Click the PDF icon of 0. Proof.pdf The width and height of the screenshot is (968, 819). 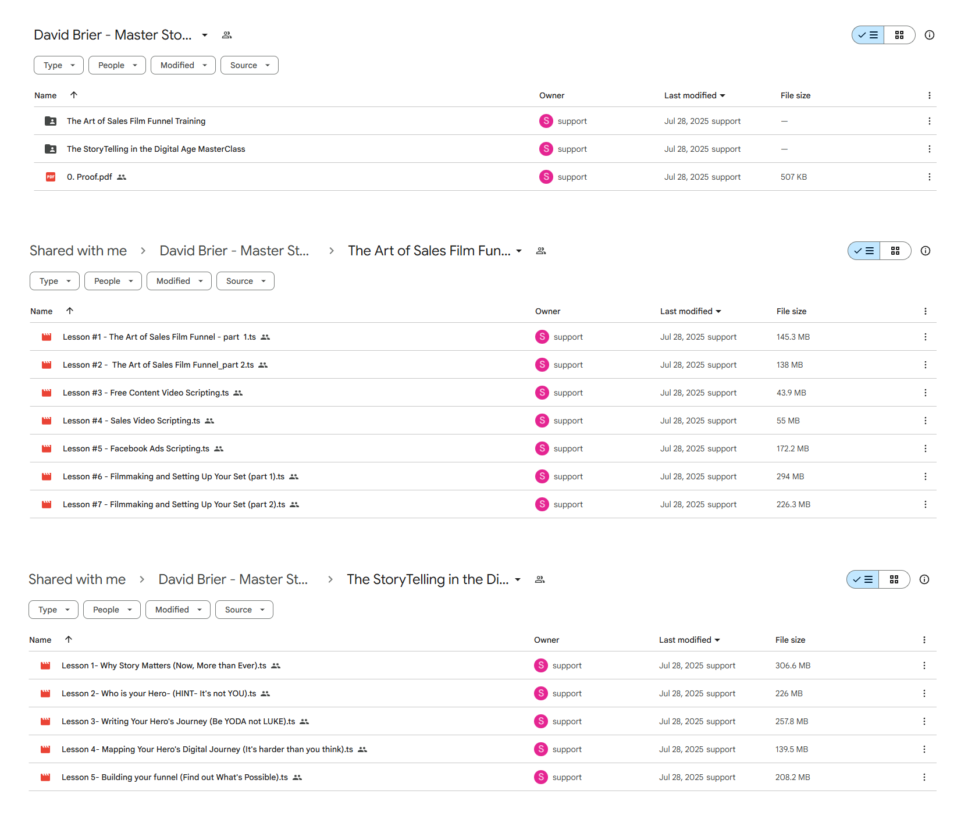click(51, 177)
